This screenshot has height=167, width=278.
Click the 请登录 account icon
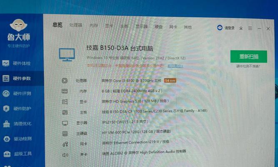click(x=220, y=28)
